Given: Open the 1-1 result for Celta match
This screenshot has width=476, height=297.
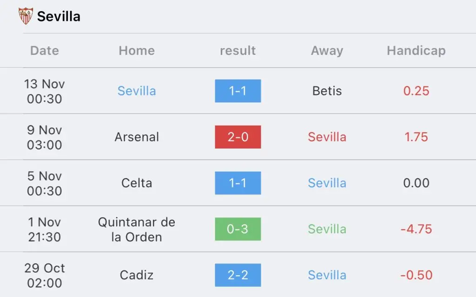Looking at the screenshot, I should pyautogui.click(x=238, y=183).
